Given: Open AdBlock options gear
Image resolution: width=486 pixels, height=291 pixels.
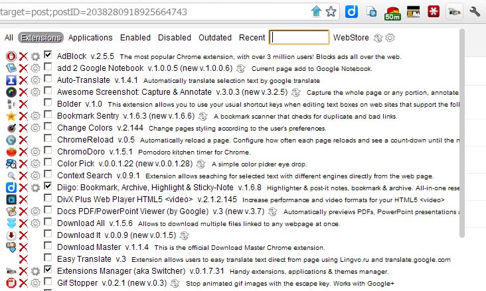Looking at the screenshot, I should click(36, 56).
